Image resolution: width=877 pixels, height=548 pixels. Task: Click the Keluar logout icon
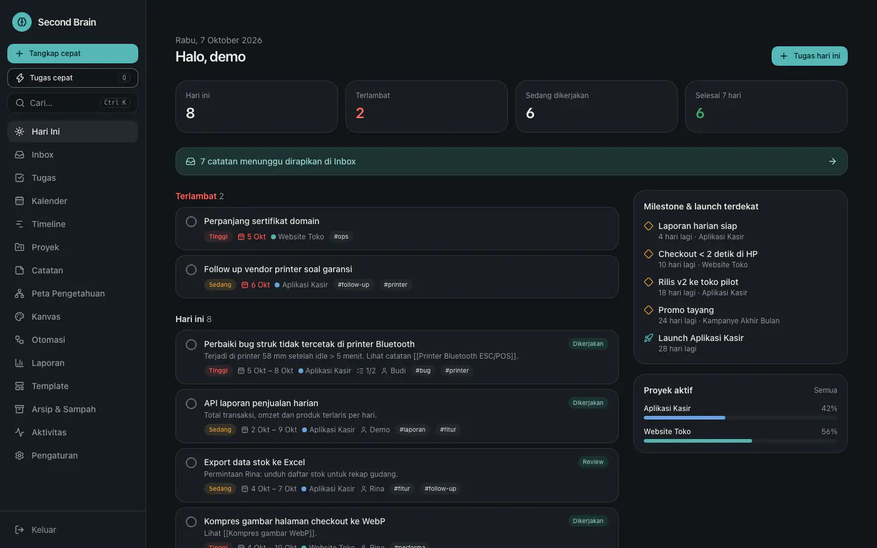coord(19,530)
